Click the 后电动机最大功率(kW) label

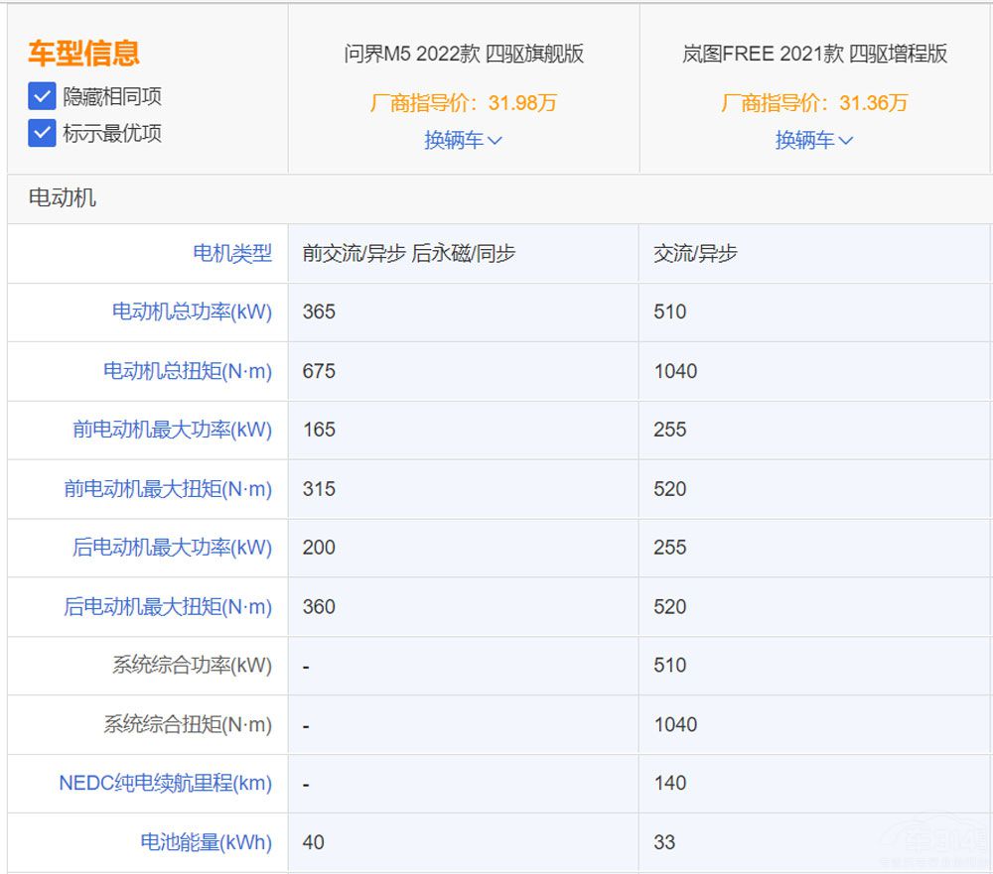coord(172,548)
